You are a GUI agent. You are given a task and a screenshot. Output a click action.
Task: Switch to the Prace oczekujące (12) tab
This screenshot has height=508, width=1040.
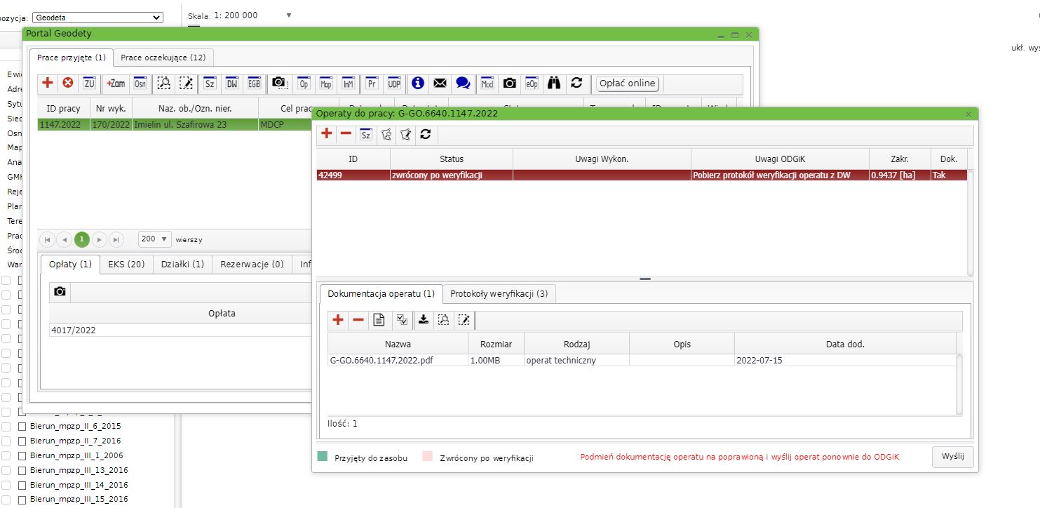tap(163, 58)
